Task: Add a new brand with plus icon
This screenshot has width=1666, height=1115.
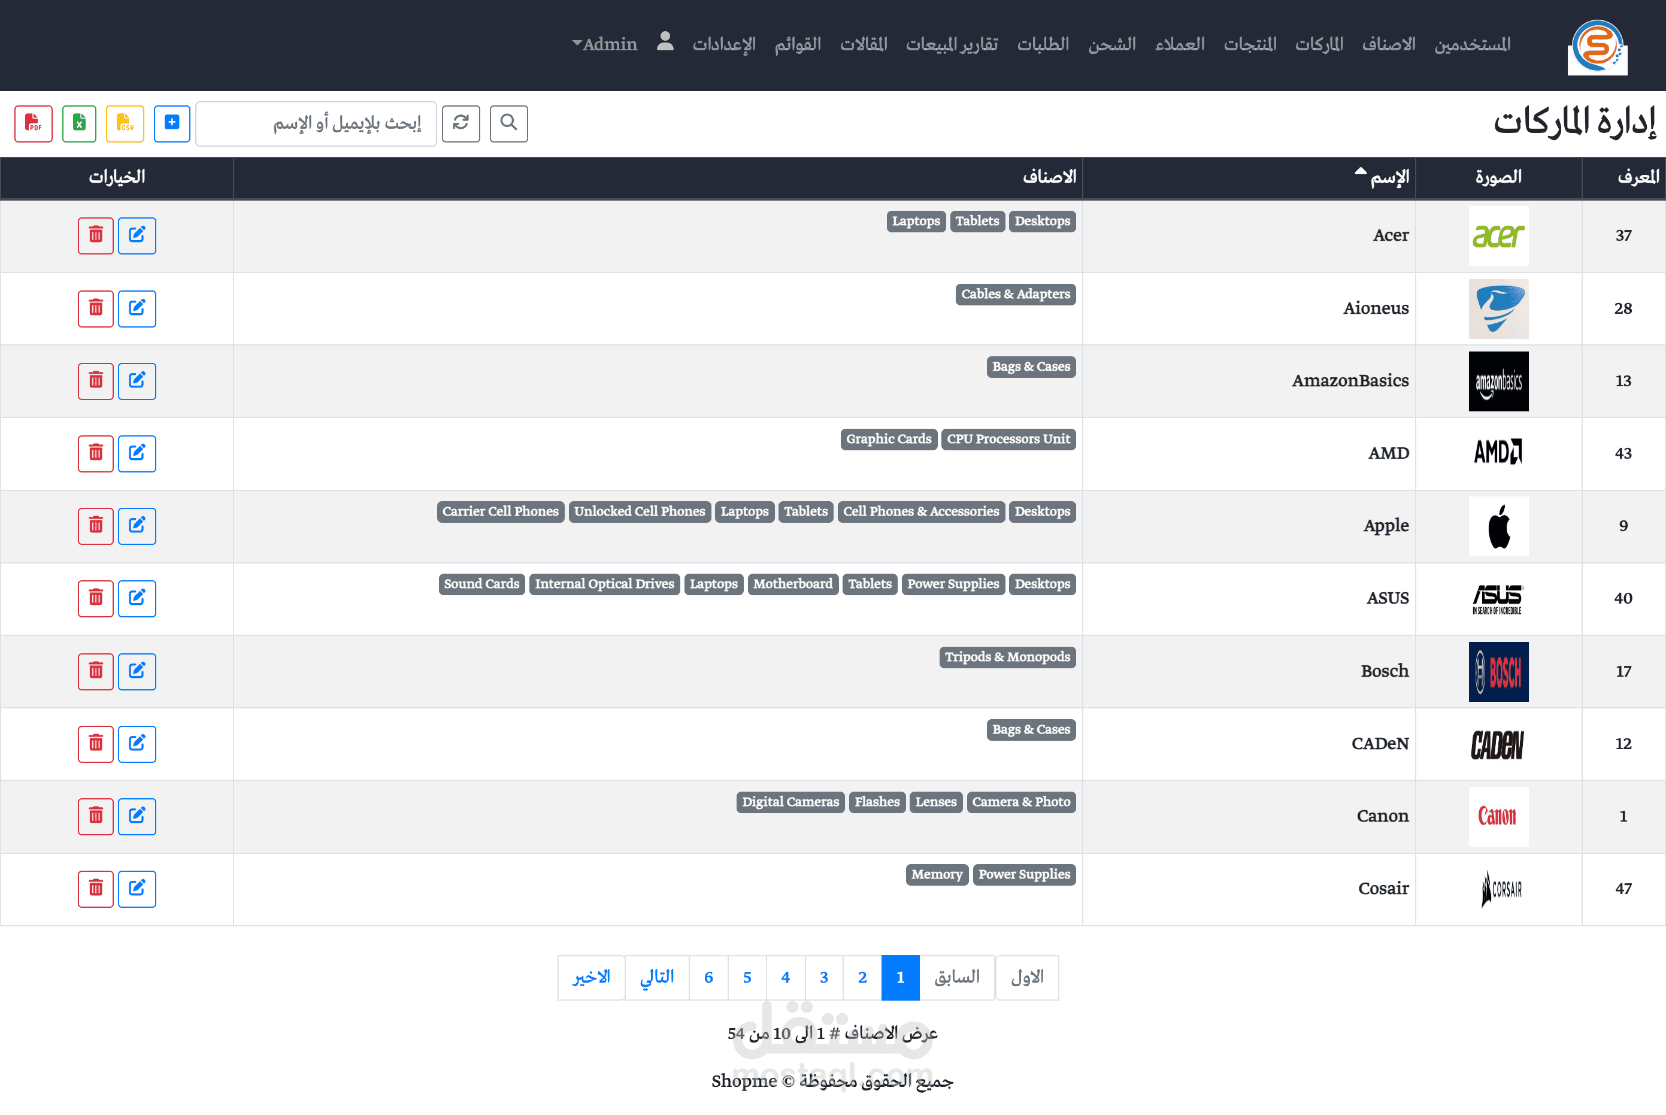Action: click(172, 124)
